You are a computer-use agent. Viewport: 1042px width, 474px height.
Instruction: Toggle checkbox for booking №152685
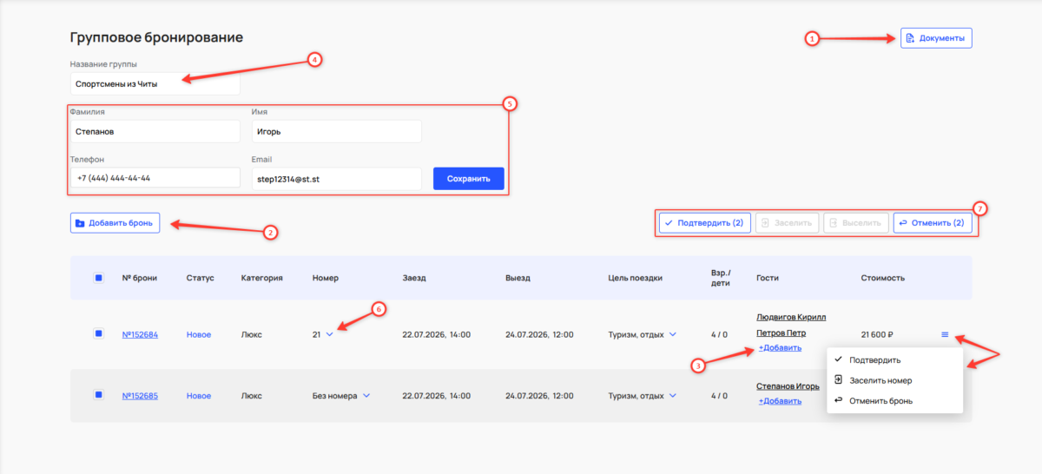click(x=99, y=395)
